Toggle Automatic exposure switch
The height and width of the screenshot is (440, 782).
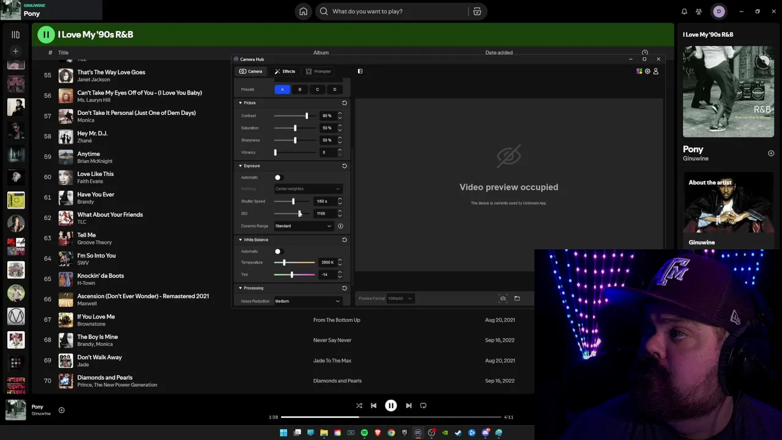278,177
